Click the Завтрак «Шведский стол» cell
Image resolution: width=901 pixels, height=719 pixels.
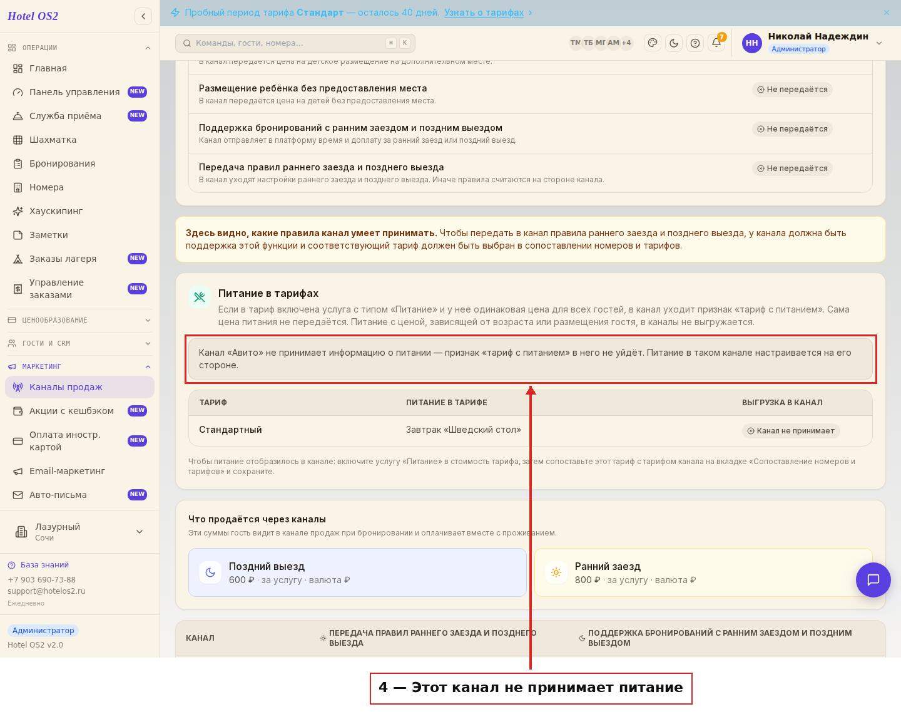[463, 430]
